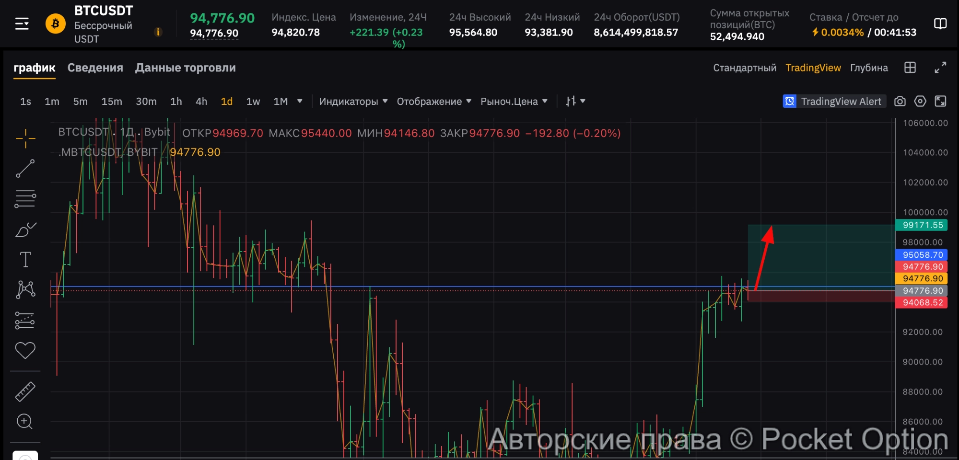Open the Отображение dropdown menu

pyautogui.click(x=433, y=102)
